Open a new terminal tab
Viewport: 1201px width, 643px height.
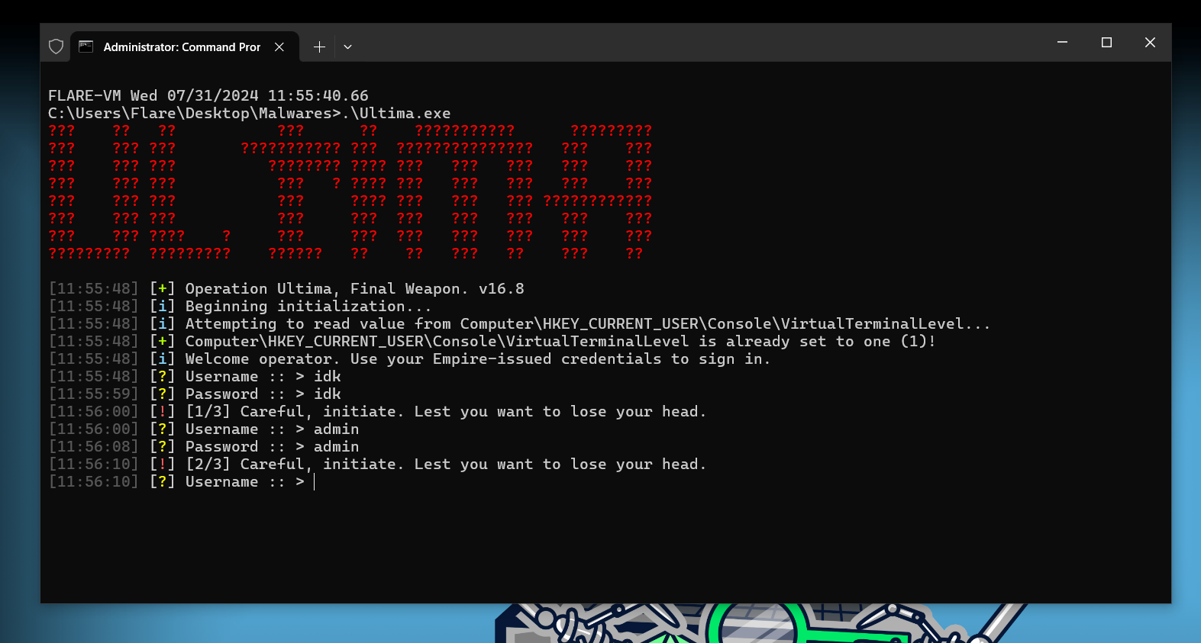click(319, 47)
